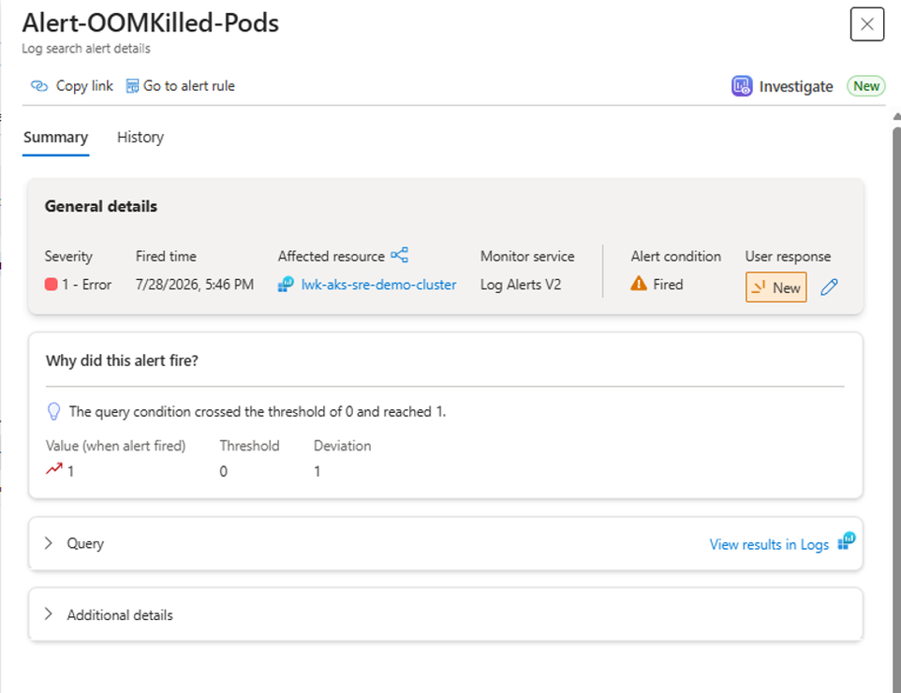The width and height of the screenshot is (901, 693).
Task: Close the alert details pane
Action: 866,24
